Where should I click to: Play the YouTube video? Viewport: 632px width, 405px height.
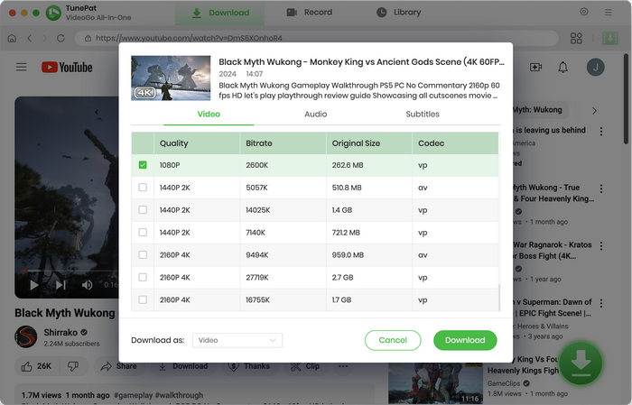pyautogui.click(x=34, y=285)
